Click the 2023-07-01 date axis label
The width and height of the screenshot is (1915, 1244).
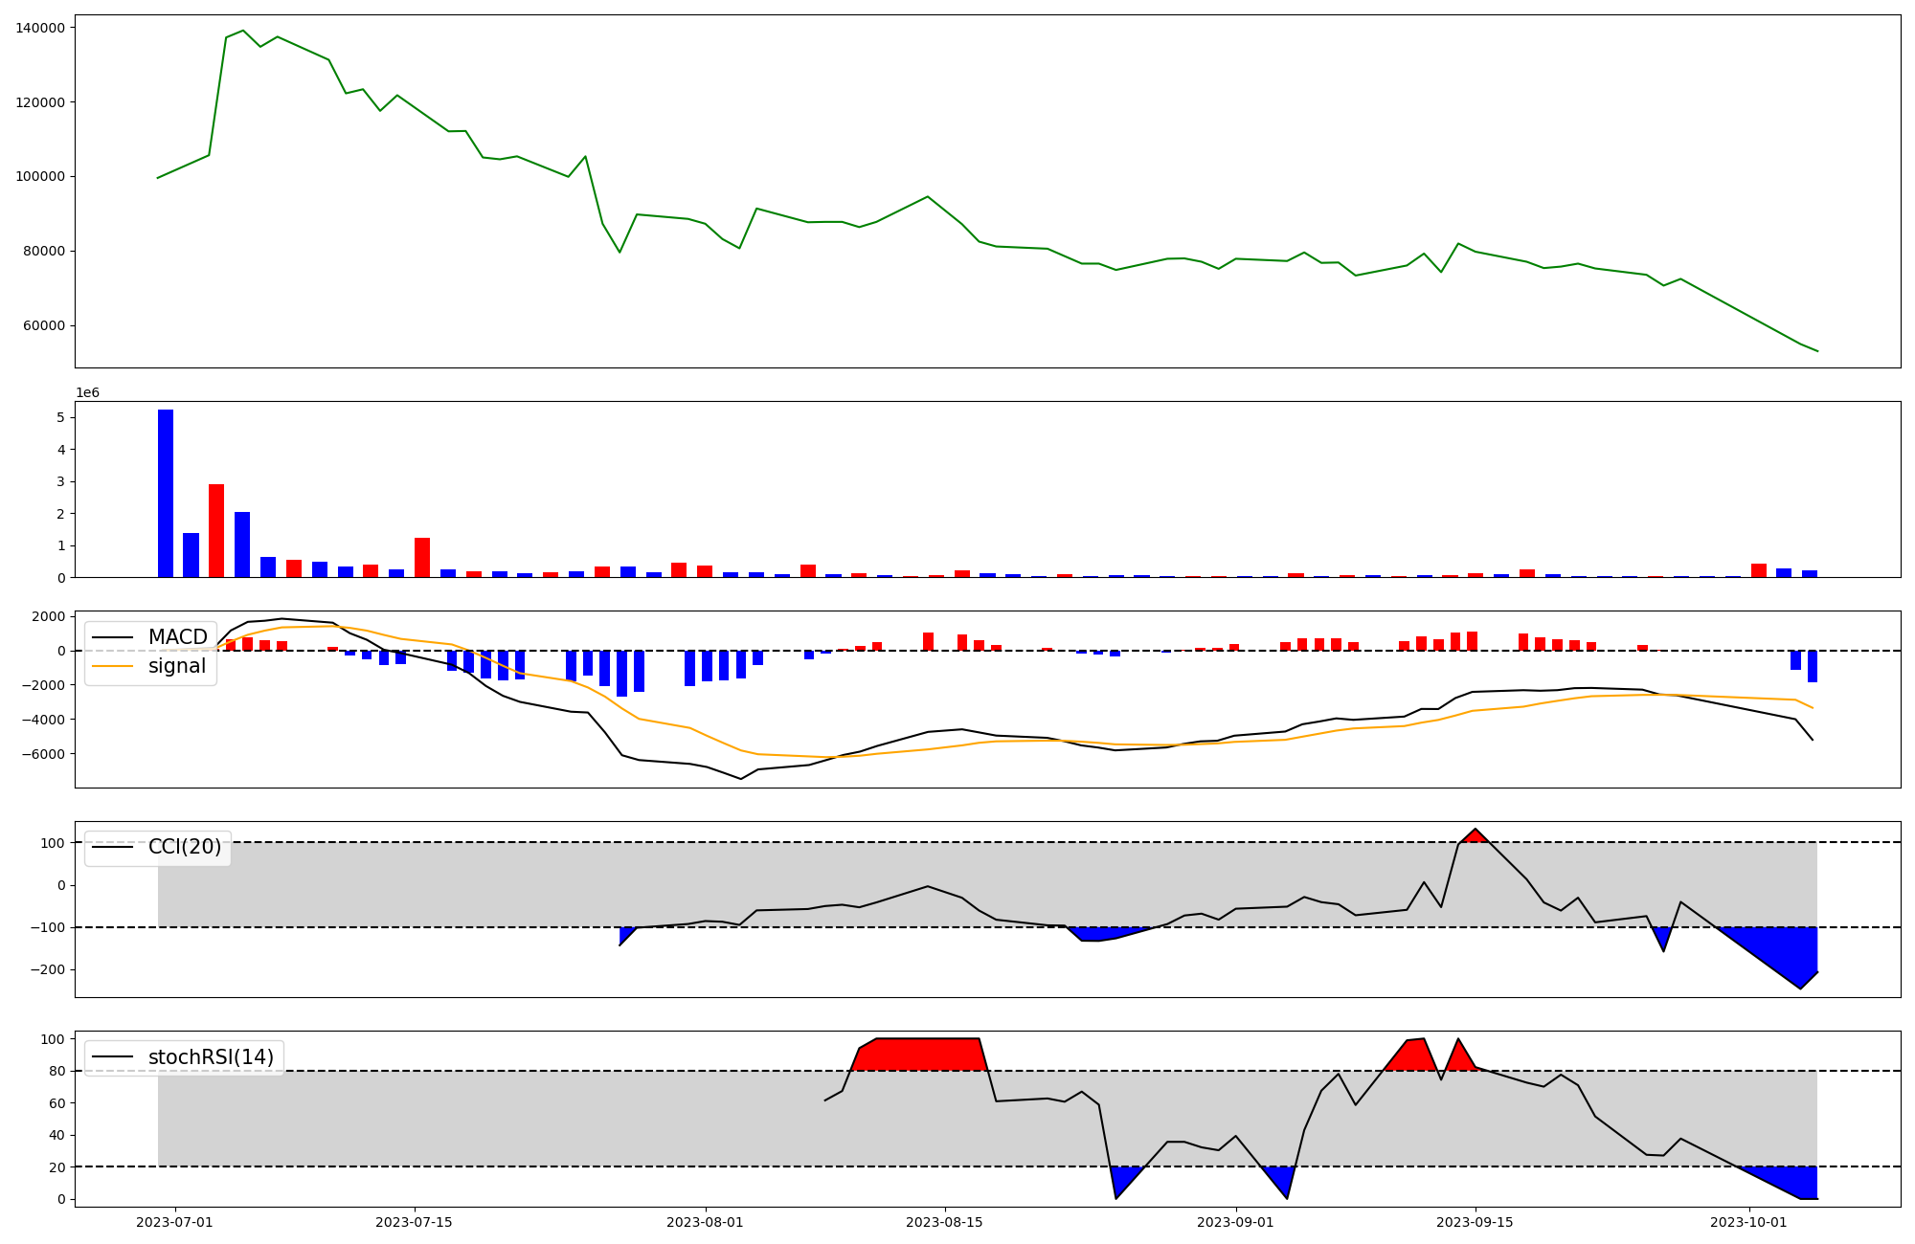175,1222
